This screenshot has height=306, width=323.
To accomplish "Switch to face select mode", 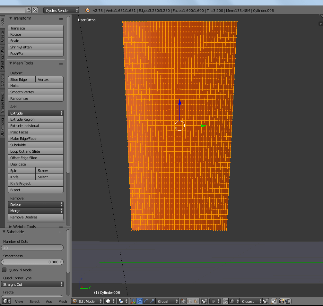I will click(196, 301).
